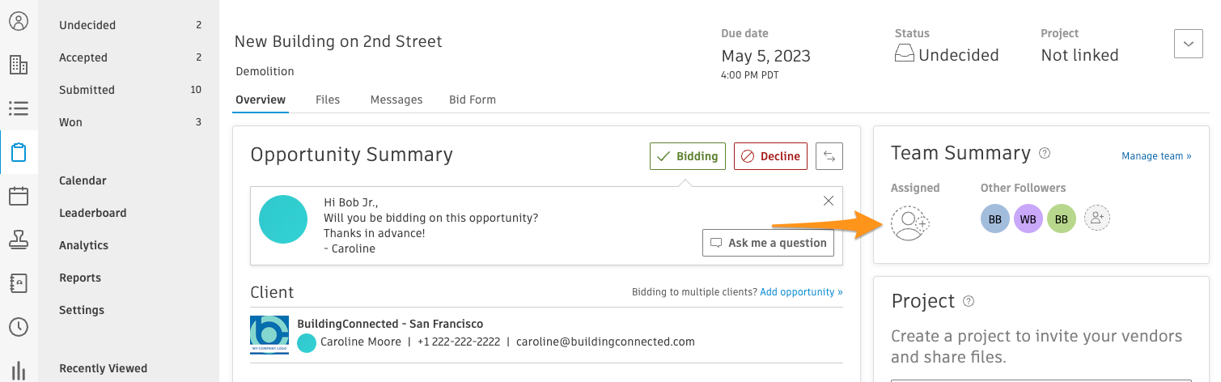
Task: Open the list view icon in sidebar
Action: 19,108
